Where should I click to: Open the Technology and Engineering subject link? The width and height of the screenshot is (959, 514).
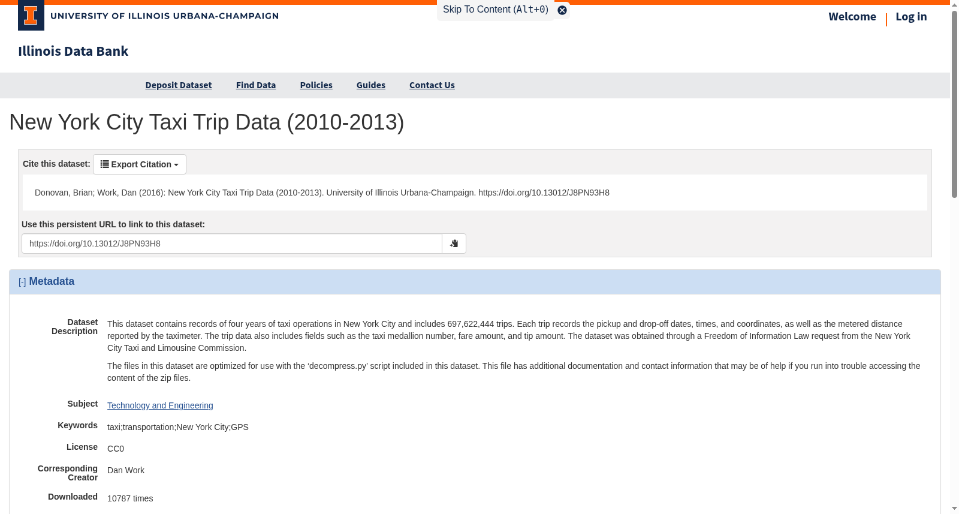(x=160, y=405)
